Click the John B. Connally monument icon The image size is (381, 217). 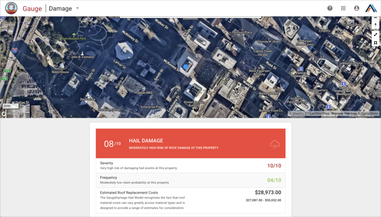point(82,53)
